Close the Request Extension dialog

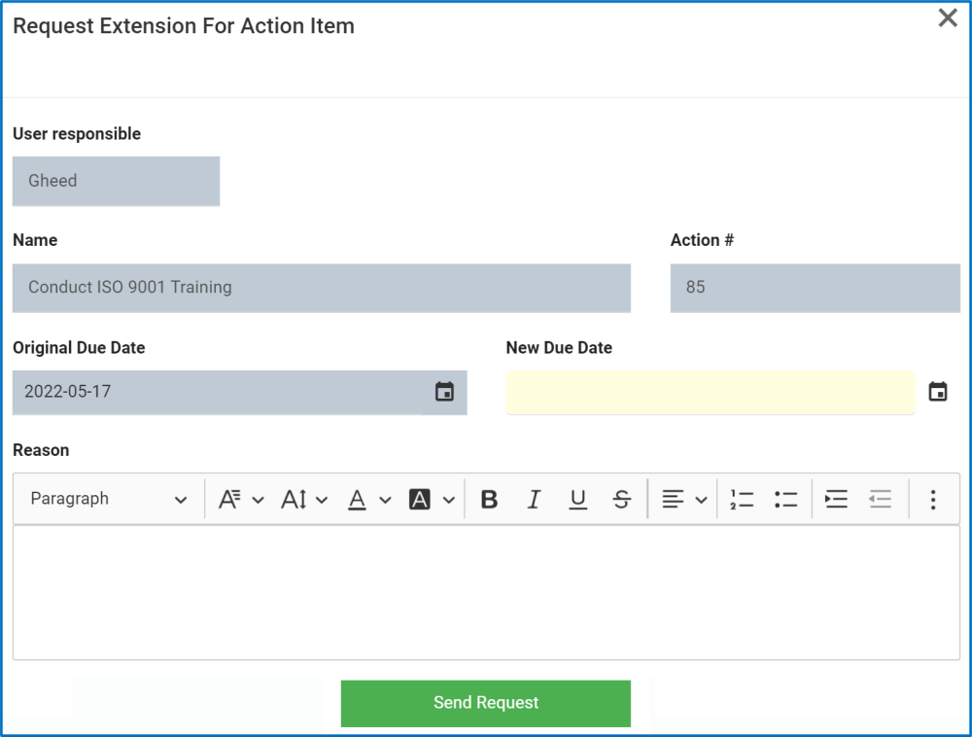pos(948,18)
